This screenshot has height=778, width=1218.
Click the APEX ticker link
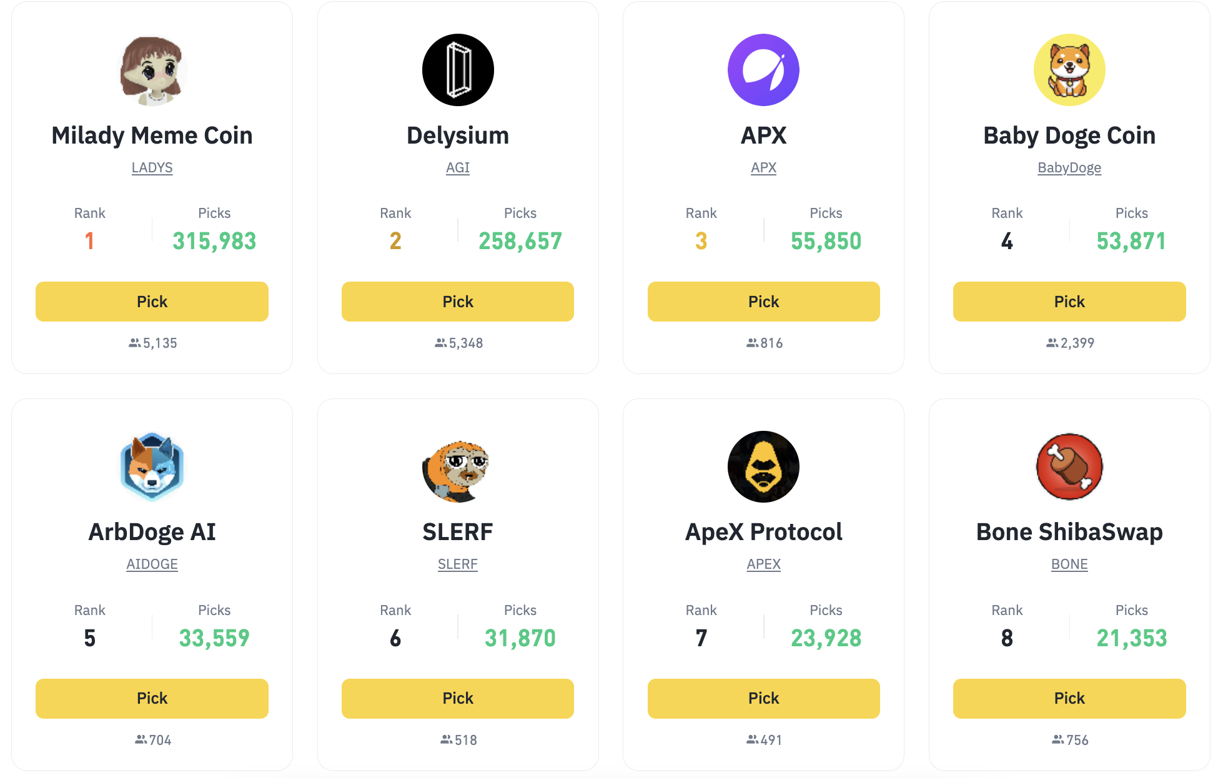click(x=763, y=564)
